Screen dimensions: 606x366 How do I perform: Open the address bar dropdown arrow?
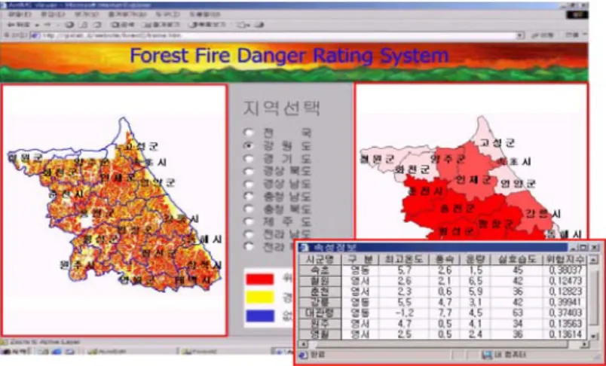521,35
